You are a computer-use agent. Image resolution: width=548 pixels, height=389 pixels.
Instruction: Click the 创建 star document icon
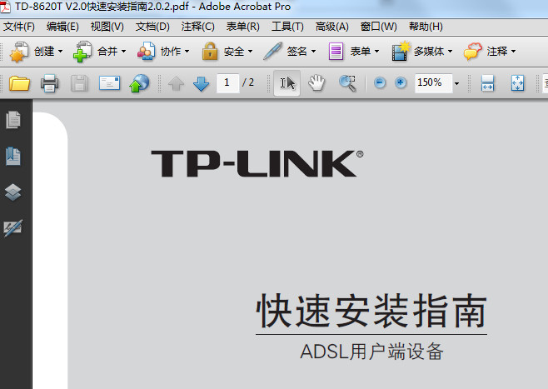[18, 52]
